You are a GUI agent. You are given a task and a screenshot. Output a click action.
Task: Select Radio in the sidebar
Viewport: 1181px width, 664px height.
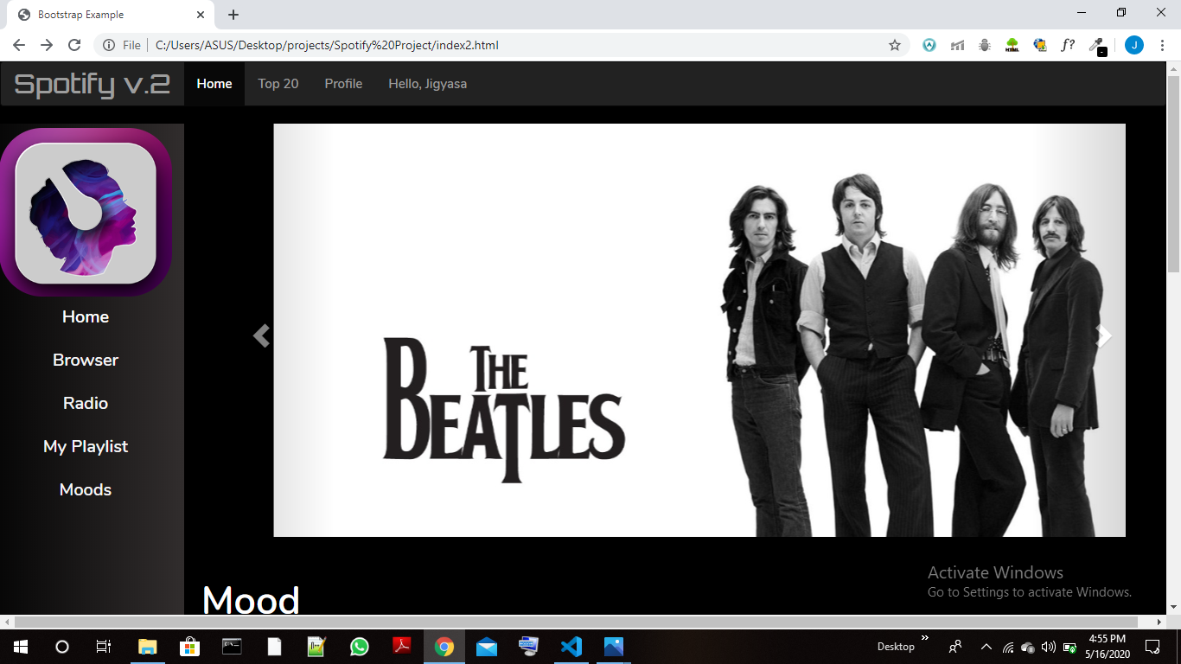click(x=86, y=403)
